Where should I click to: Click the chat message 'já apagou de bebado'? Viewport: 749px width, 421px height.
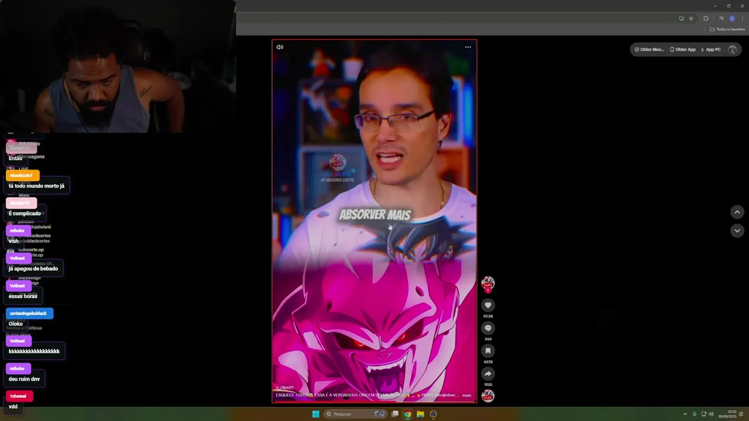coord(33,268)
